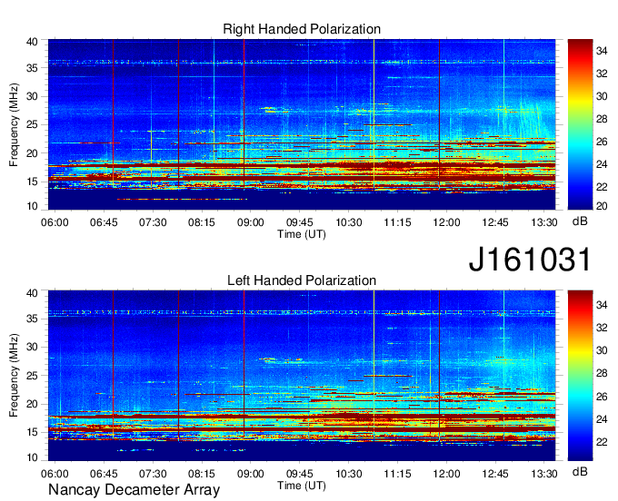This screenshot has height=501, width=618.
Task: Click the 09:00 tick on the Right Handed plot
Action: tap(250, 222)
